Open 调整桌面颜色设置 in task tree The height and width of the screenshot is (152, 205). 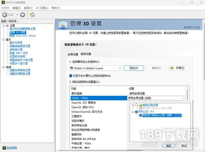pos(20,46)
